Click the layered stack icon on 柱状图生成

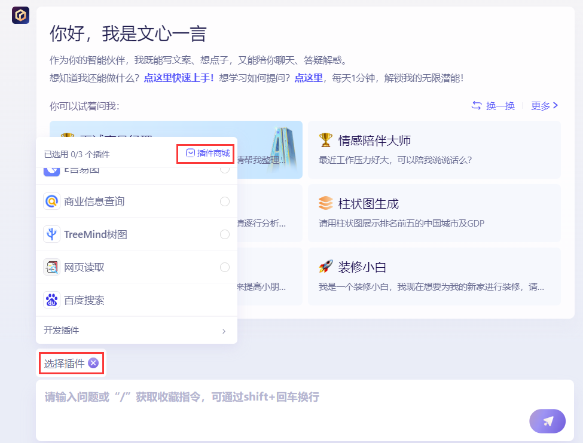[x=326, y=203]
